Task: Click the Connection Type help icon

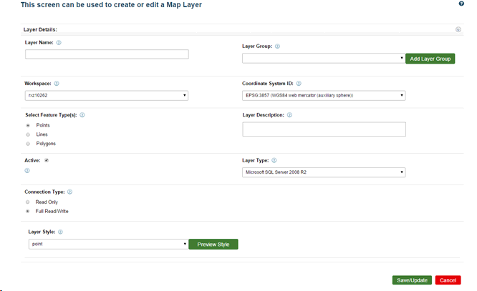Action: coord(69,192)
